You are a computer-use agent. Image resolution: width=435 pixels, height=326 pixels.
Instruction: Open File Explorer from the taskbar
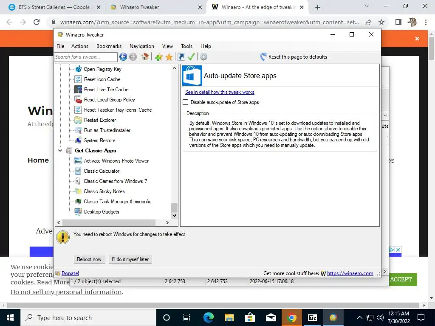[x=229, y=318]
